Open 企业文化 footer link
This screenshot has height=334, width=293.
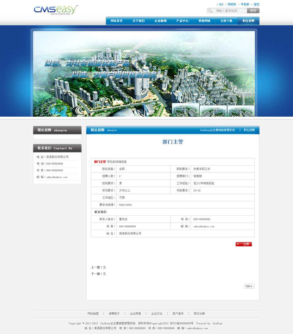pos(157,314)
